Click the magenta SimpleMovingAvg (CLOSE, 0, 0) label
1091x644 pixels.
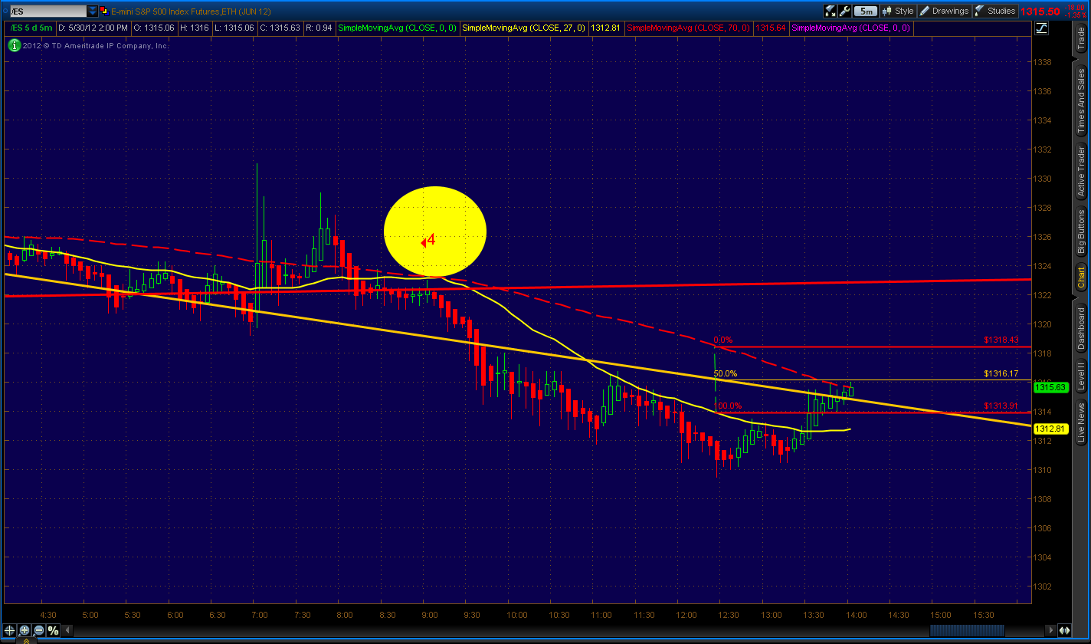[850, 28]
